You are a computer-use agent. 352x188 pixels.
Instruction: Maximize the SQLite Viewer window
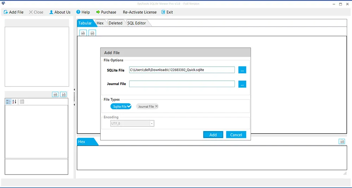point(340,4)
